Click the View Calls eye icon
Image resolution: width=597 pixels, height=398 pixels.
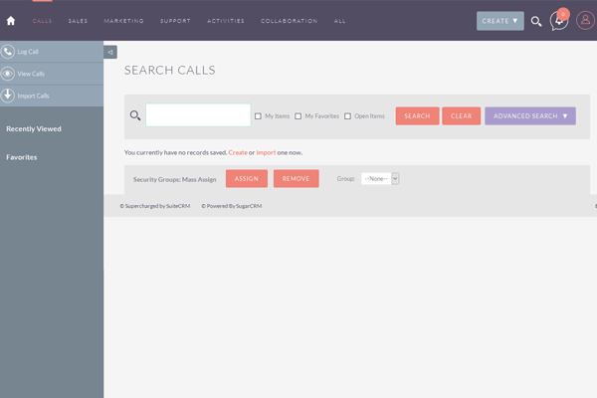click(x=8, y=74)
